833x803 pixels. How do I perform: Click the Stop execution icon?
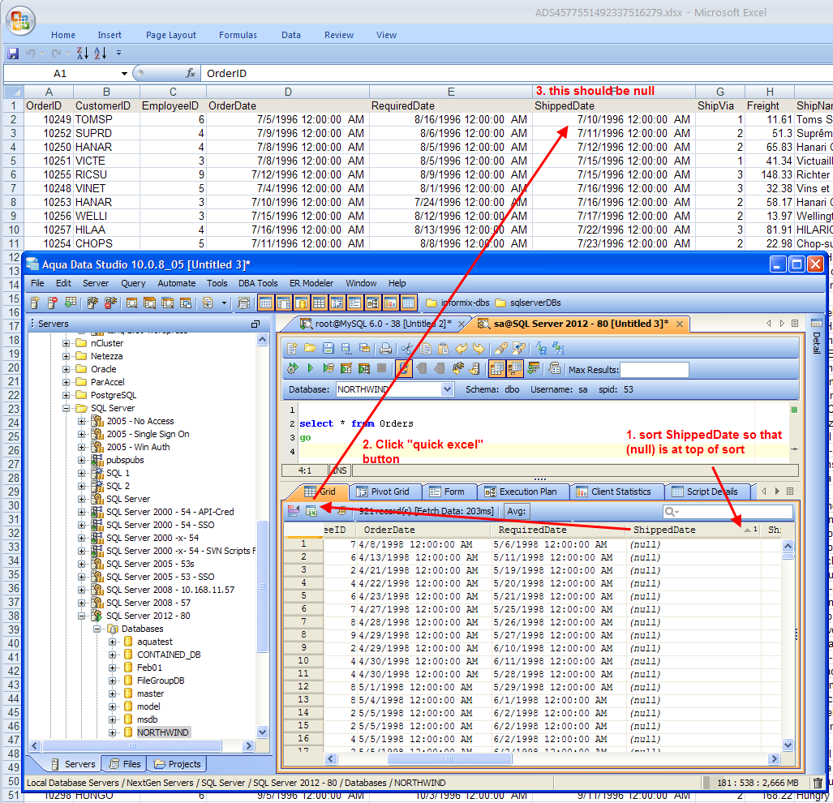[381, 368]
